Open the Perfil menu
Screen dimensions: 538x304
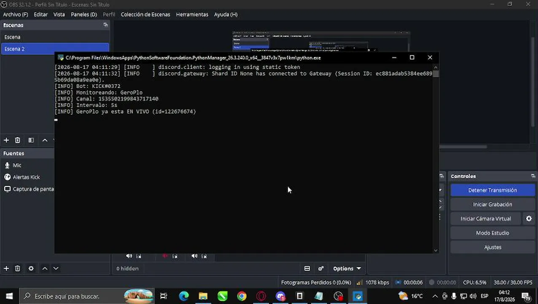[x=109, y=14]
